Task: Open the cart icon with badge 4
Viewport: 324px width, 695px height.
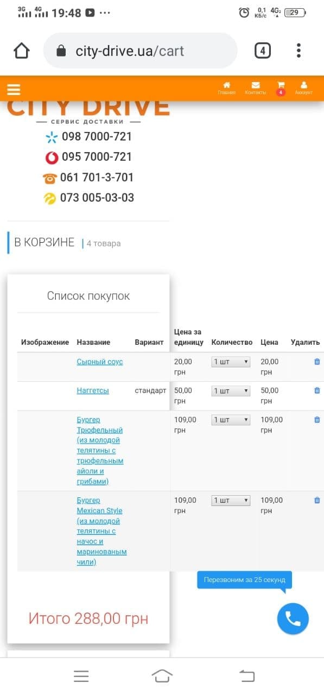Action: click(x=281, y=88)
